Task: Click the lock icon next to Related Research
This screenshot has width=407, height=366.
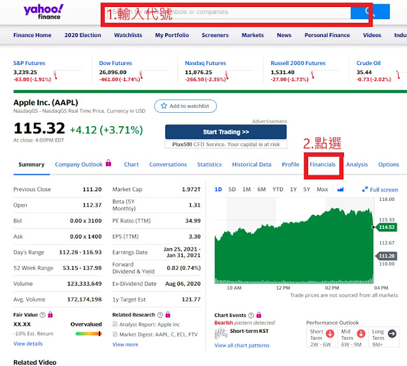Action: (x=168, y=314)
